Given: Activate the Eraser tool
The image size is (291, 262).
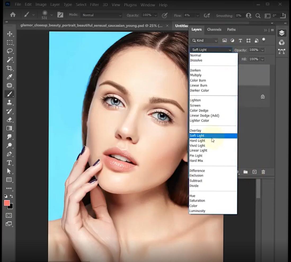Looking at the screenshot, I should click(10, 120).
